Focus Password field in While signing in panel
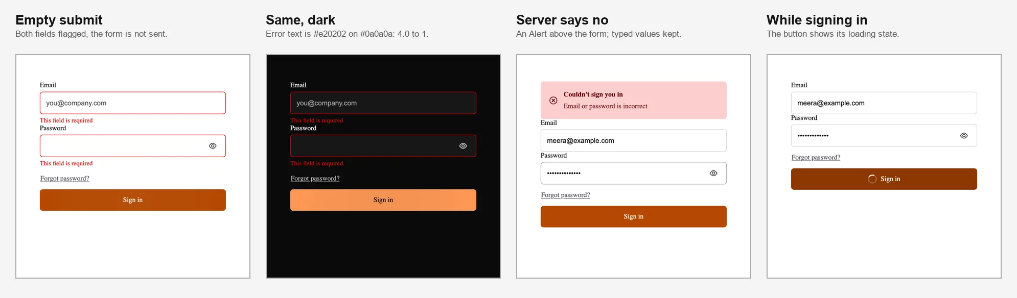Image resolution: width=1017 pixels, height=298 pixels. 884,136
